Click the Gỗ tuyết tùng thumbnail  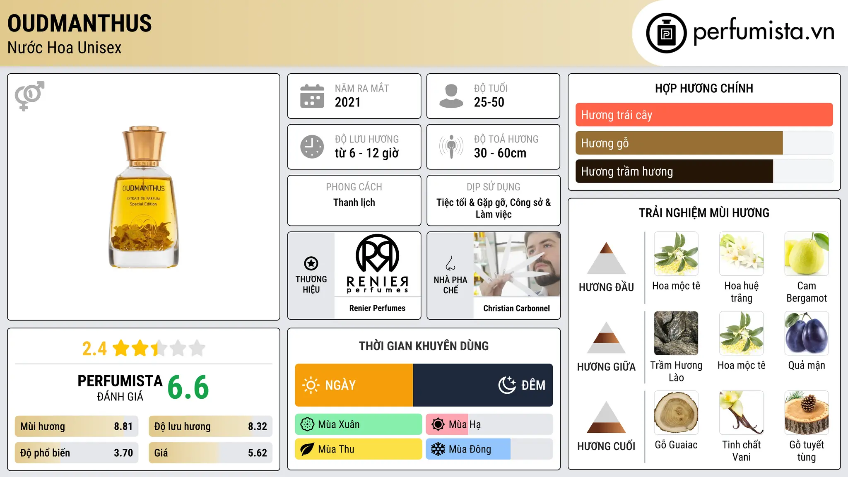click(807, 413)
